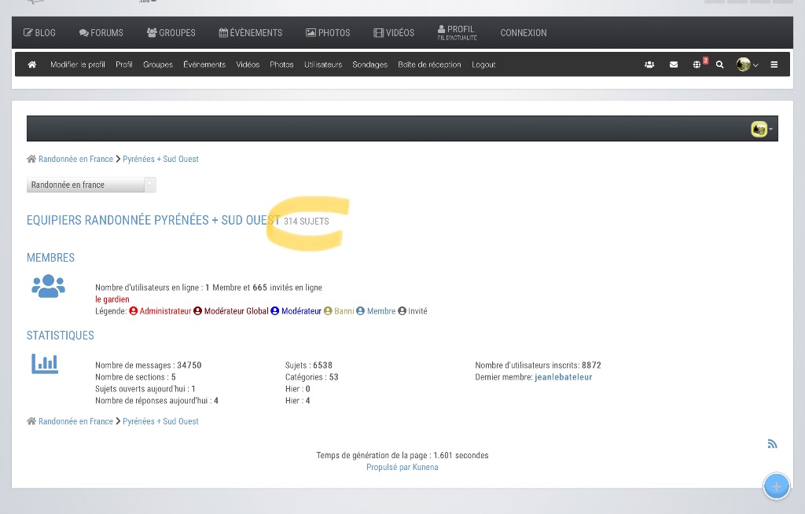Click the statistics bar chart icon
Image resolution: width=805 pixels, height=514 pixels.
click(x=45, y=363)
